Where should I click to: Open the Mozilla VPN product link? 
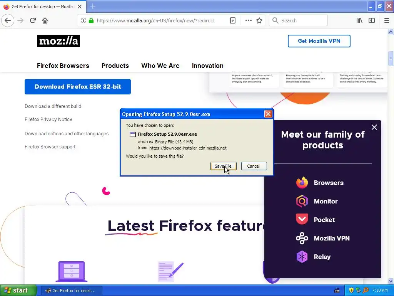[x=332, y=238]
